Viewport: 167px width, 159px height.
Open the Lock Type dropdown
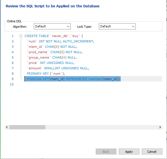coord(117,26)
